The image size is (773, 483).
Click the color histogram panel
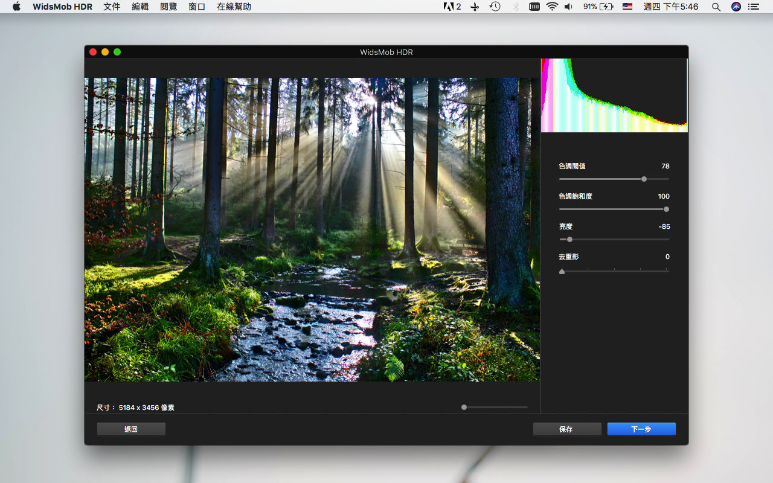(x=614, y=95)
